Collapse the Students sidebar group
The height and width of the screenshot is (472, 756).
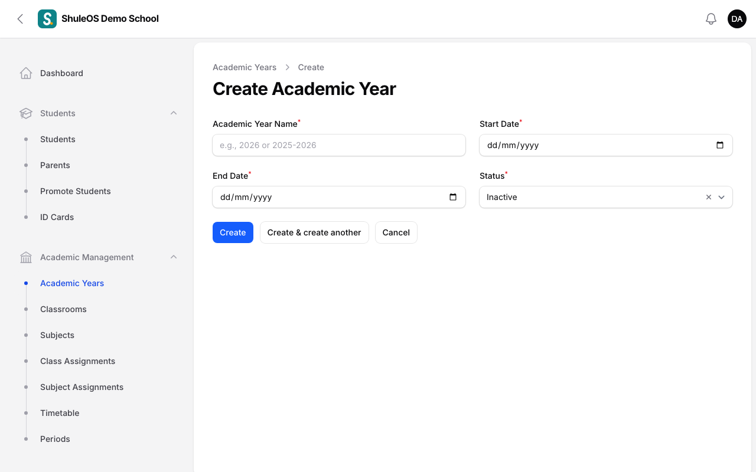point(174,113)
